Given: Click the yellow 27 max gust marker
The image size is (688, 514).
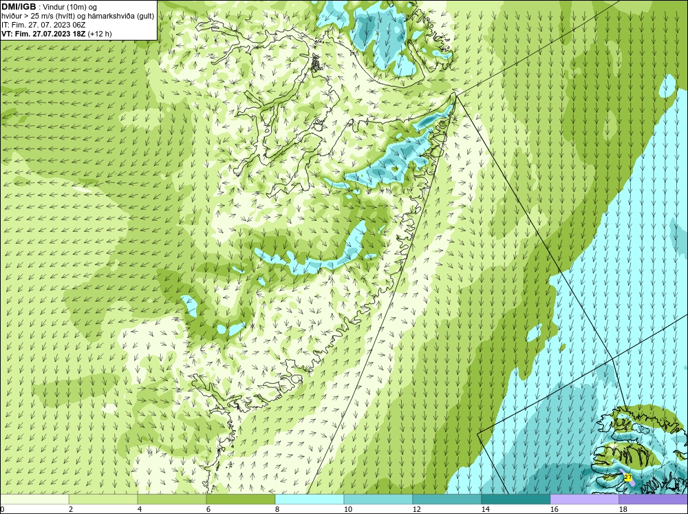Looking at the screenshot, I should (x=628, y=477).
